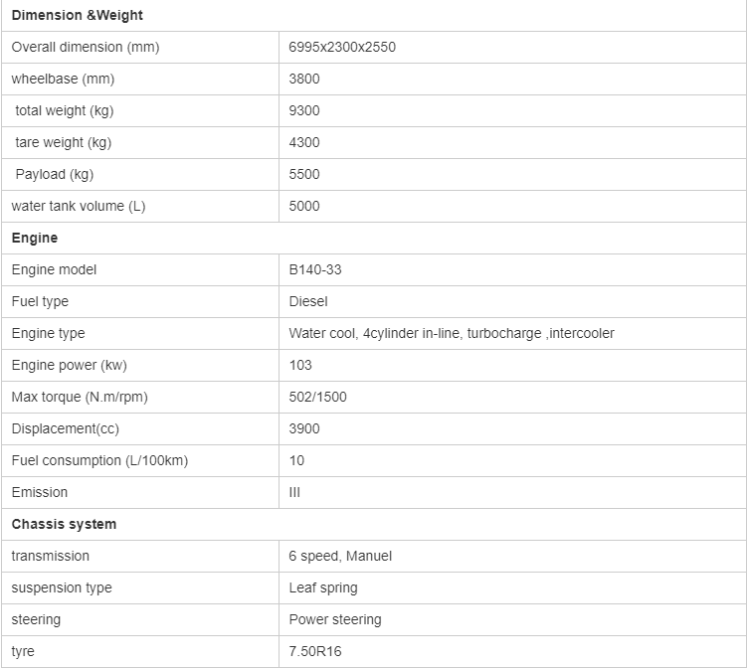
Task: Click the Engine power value 103
Action: tap(300, 365)
